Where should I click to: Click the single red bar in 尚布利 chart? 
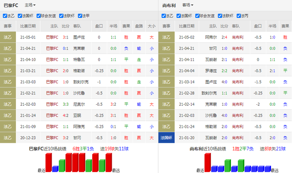click(208, 162)
